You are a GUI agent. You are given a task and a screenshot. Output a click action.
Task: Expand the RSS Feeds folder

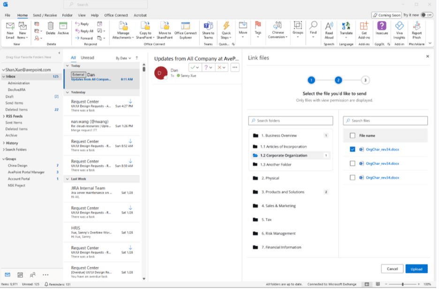coord(4,116)
